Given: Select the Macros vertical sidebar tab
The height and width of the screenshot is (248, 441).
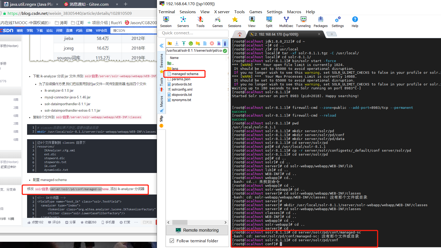Looking at the screenshot, I should 162,104.
